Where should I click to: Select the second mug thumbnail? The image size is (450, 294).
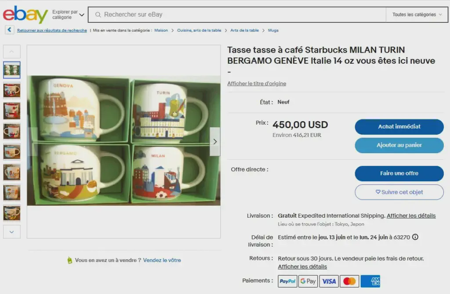click(x=12, y=90)
